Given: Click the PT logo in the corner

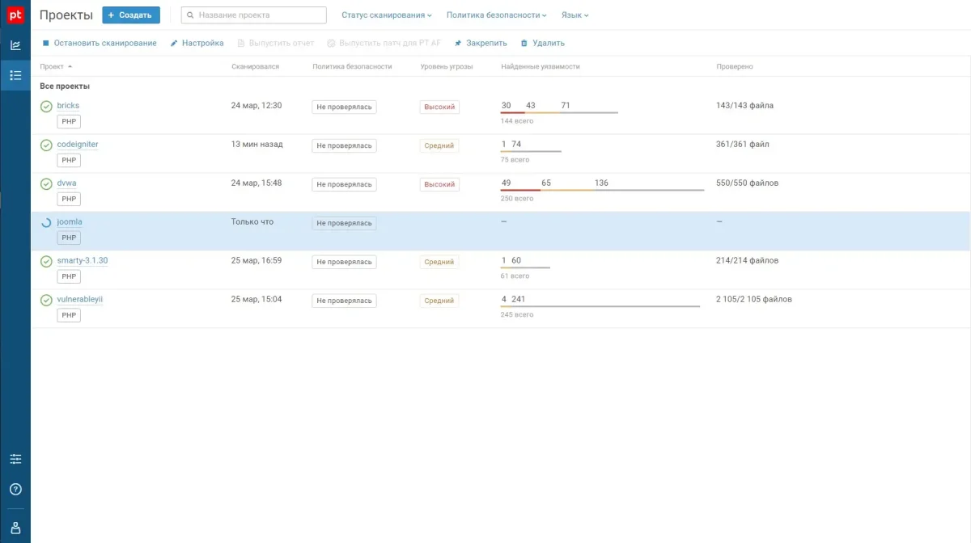Looking at the screenshot, I should pos(14,14).
